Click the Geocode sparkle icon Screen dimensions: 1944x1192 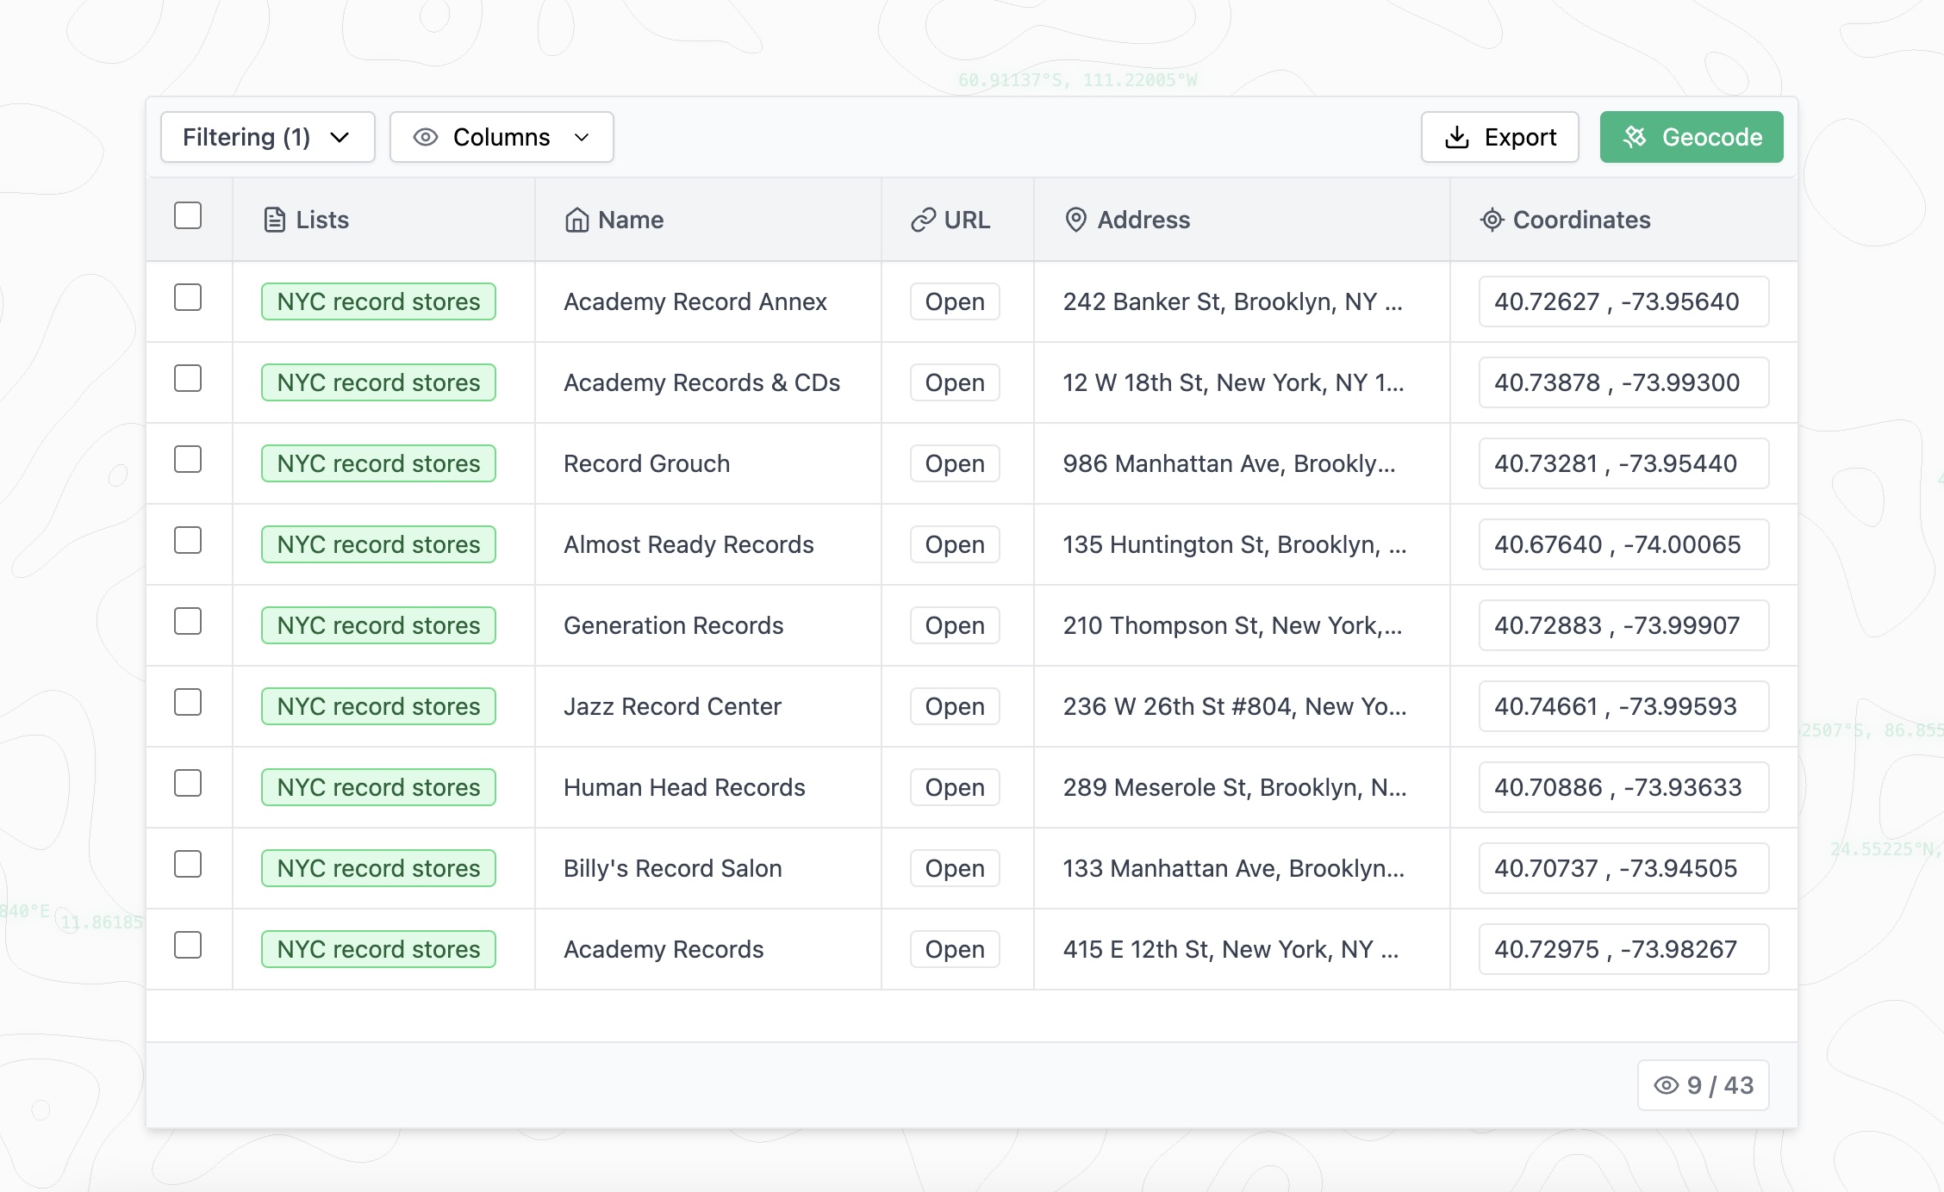1635,136
